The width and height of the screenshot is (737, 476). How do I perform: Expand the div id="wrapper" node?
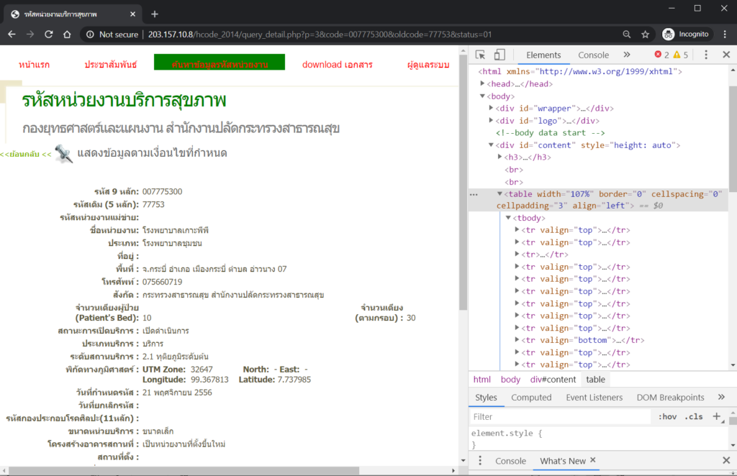[492, 109]
